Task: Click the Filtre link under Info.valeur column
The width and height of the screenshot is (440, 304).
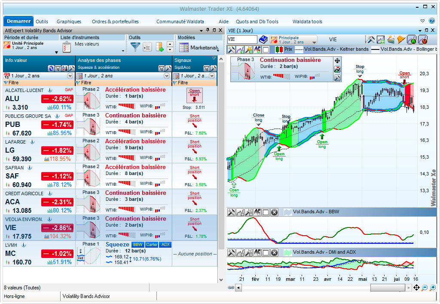Action: click(x=13, y=83)
